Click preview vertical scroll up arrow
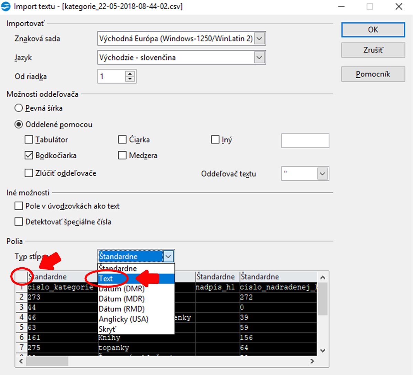The width and height of the screenshot is (413, 375). point(322,277)
